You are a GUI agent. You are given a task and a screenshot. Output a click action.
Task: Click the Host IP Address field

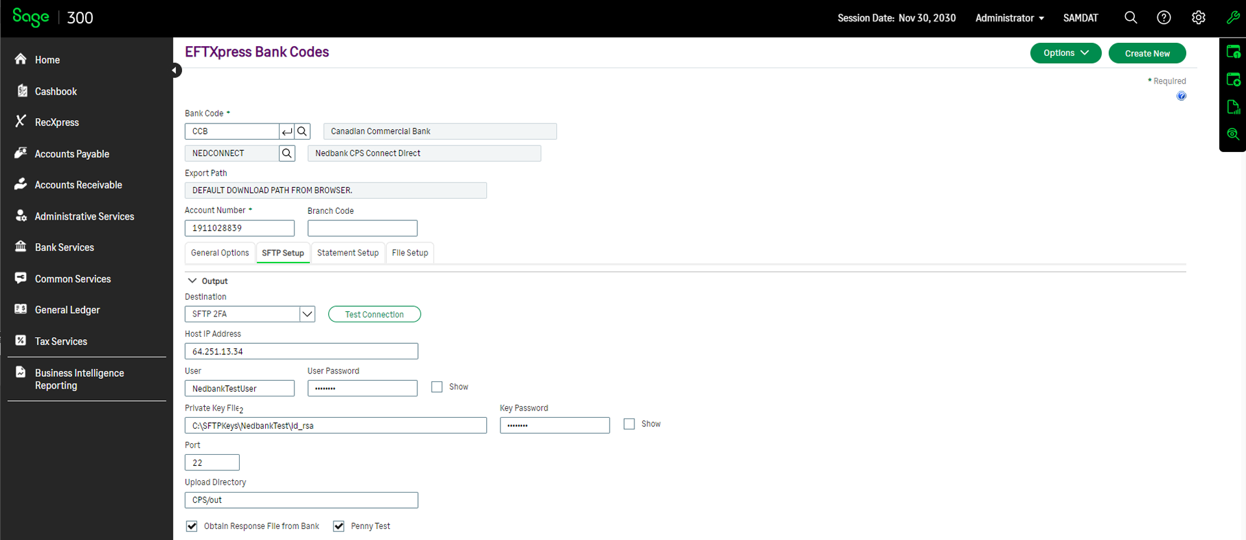pyautogui.click(x=302, y=352)
